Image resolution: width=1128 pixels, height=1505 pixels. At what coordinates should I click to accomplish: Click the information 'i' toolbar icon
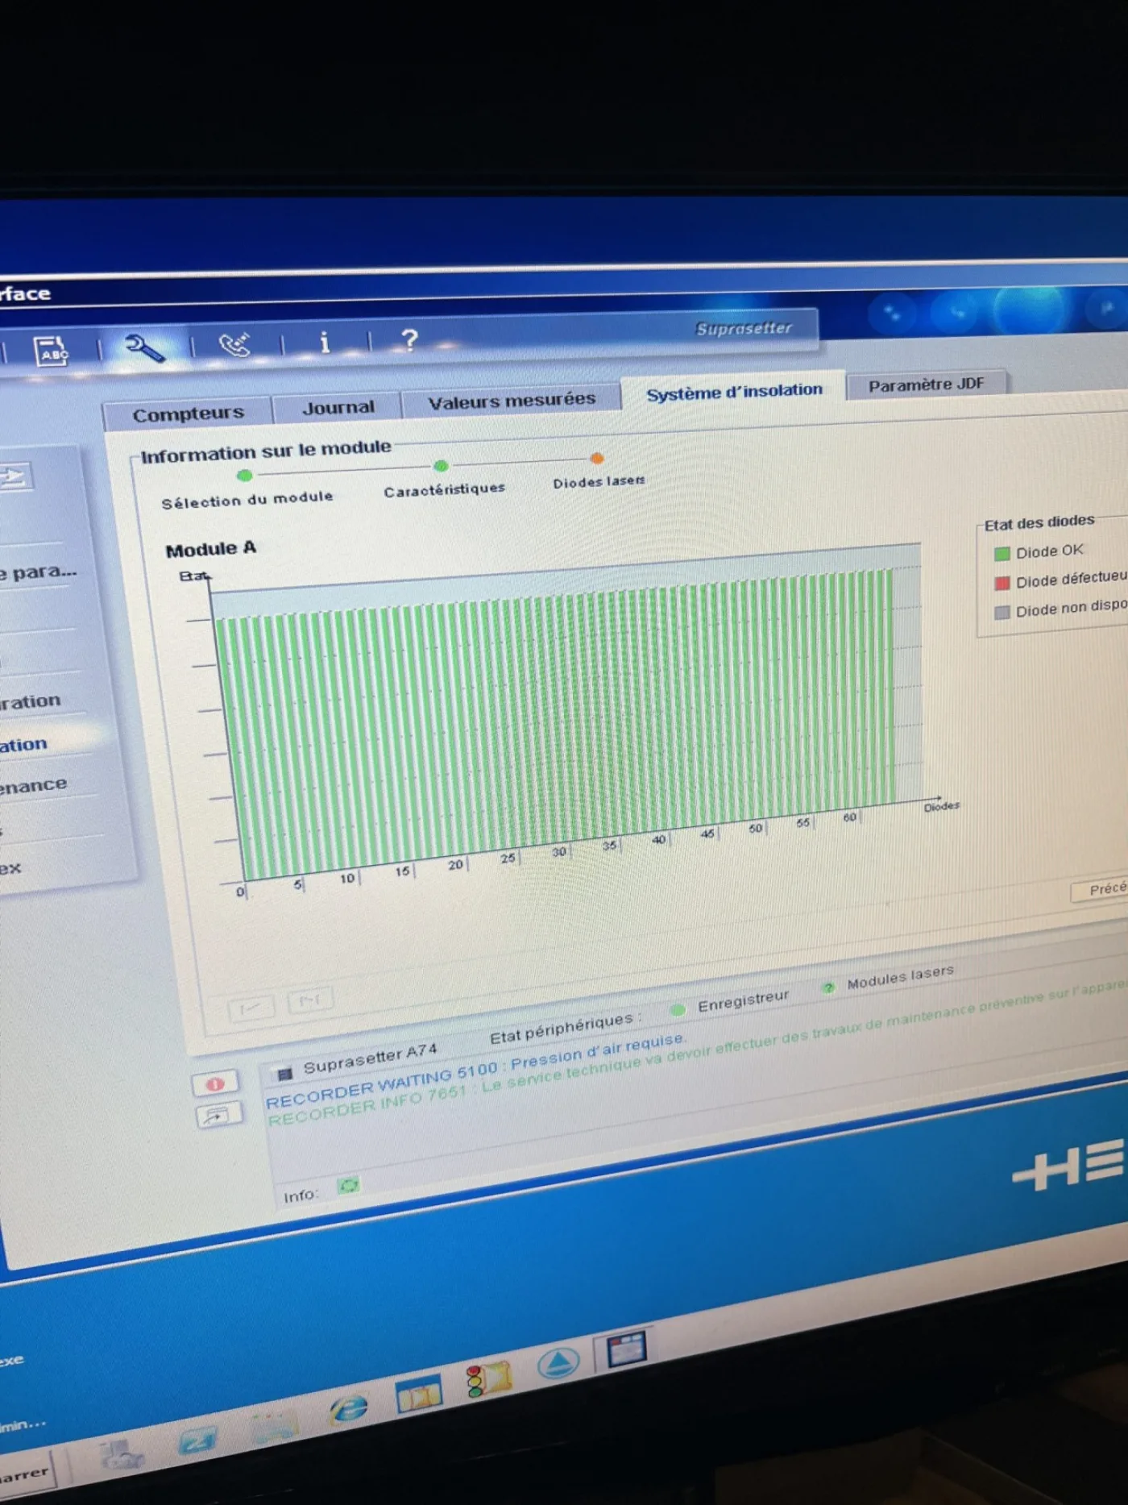tap(325, 342)
